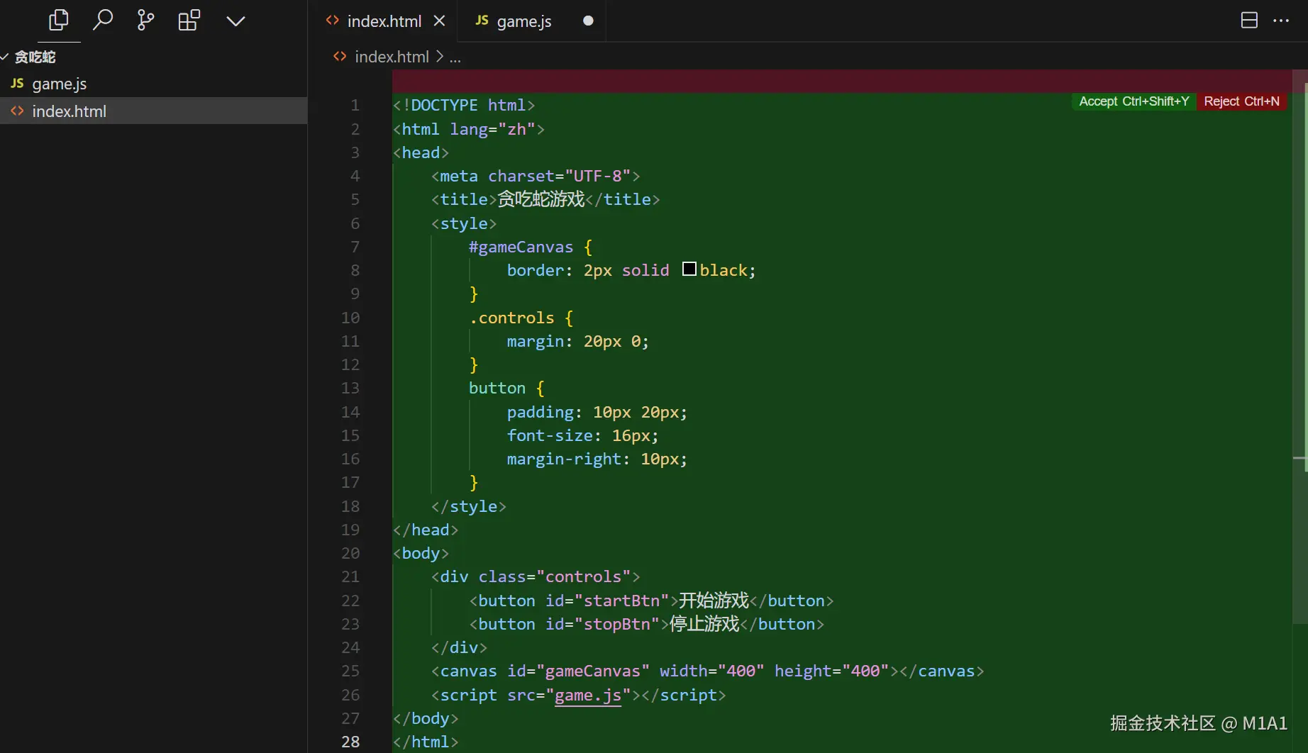The width and height of the screenshot is (1308, 753).
Task: Click the HTML icon beside index.html in Explorer
Action: (18, 111)
